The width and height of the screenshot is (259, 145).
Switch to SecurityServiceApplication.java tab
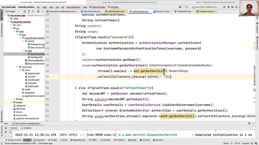tap(61, 12)
